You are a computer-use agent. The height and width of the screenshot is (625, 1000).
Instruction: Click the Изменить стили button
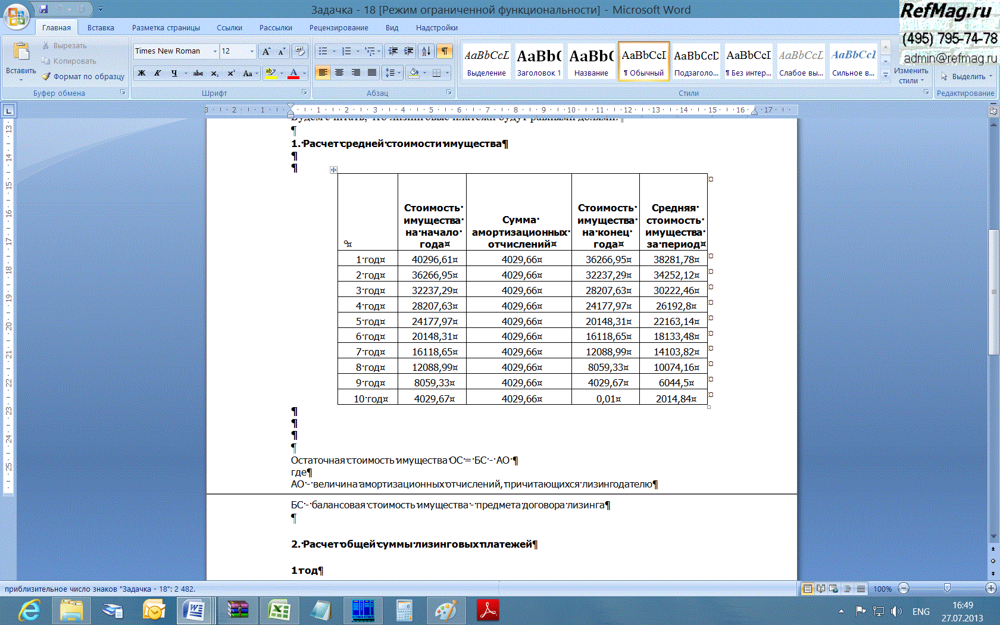[911, 74]
